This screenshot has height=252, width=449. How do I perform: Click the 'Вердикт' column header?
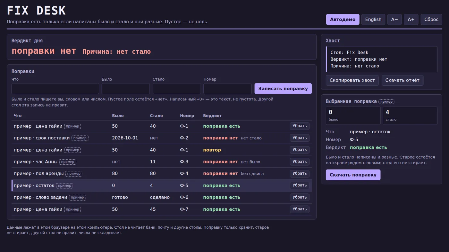[x=212, y=116]
